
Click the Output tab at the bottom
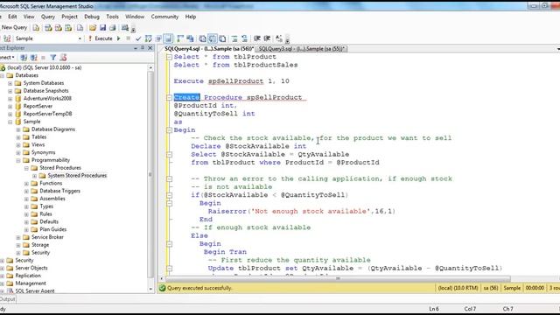point(8,299)
